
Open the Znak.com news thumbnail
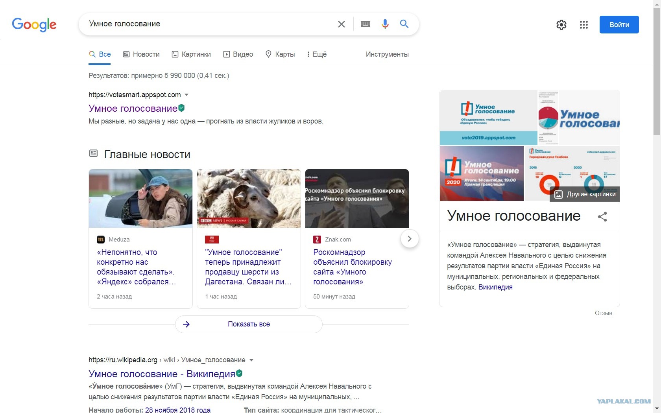[357, 198]
